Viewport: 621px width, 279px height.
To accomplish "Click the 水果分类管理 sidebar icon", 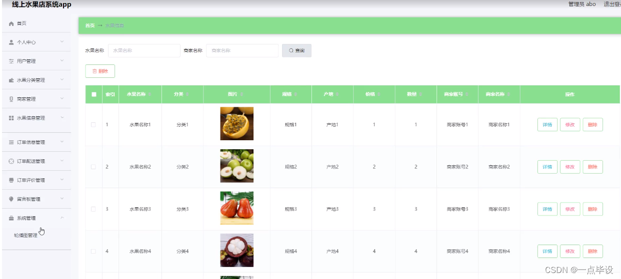I will pyautogui.click(x=11, y=80).
